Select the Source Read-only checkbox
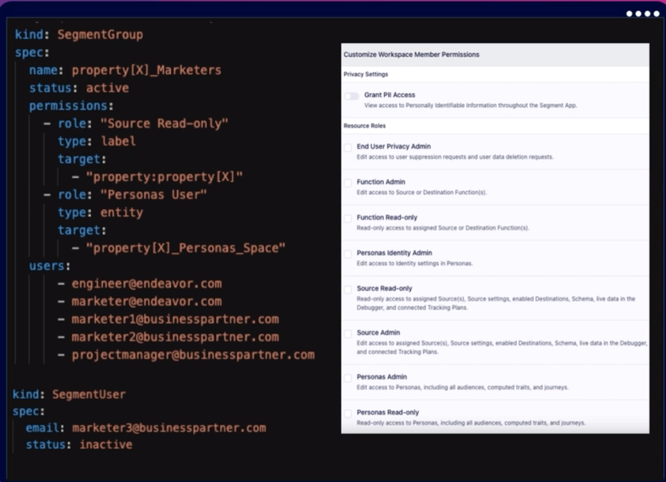The image size is (666, 482). click(x=348, y=290)
